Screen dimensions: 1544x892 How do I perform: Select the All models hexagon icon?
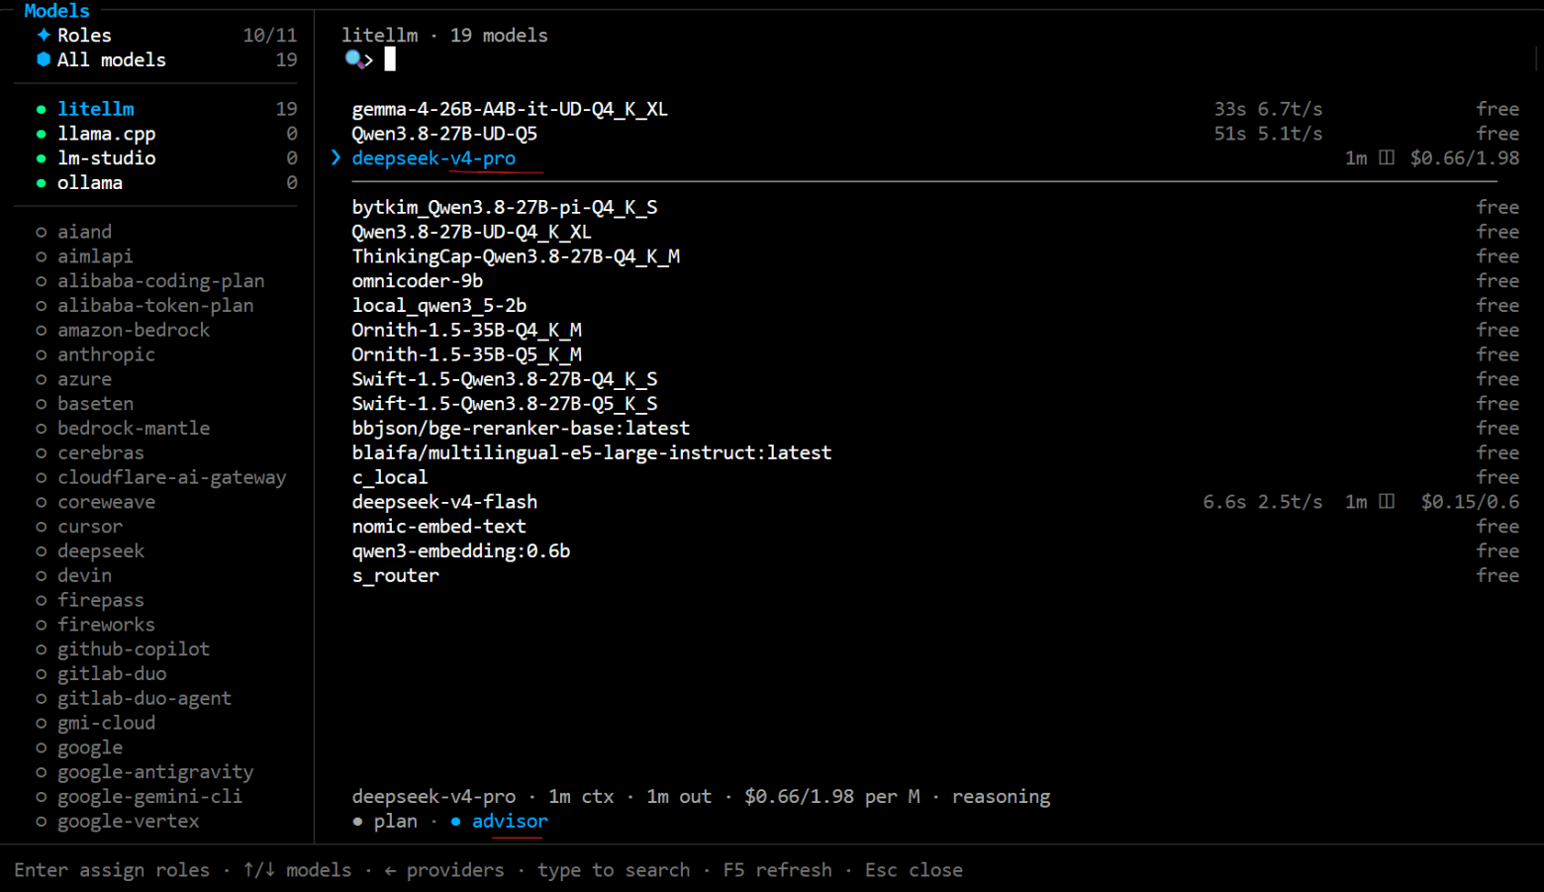click(44, 59)
